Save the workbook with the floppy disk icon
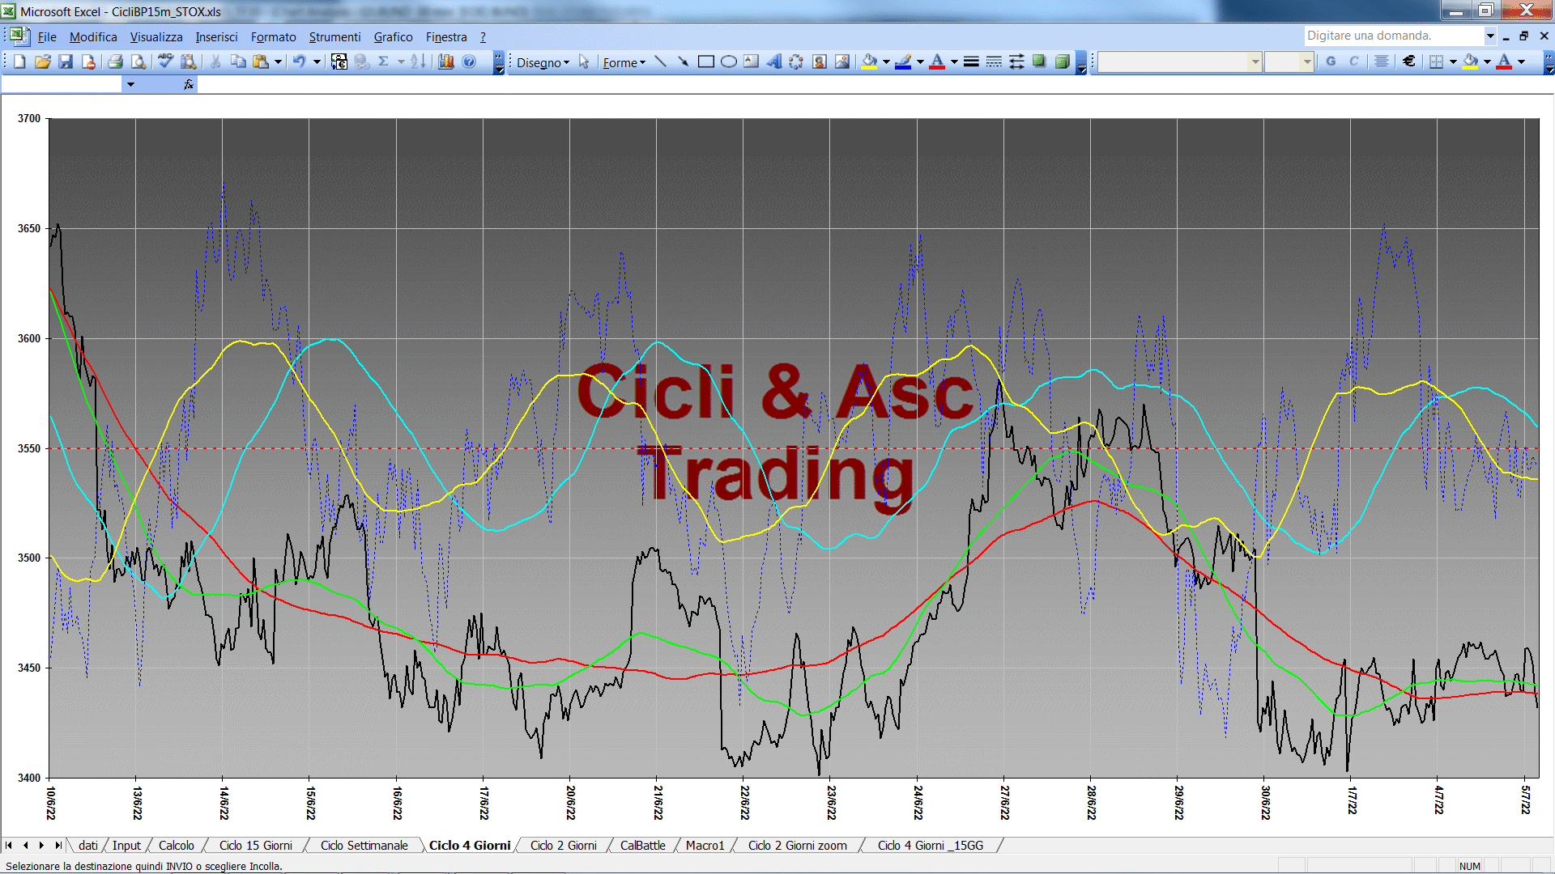Image resolution: width=1555 pixels, height=874 pixels. (66, 62)
